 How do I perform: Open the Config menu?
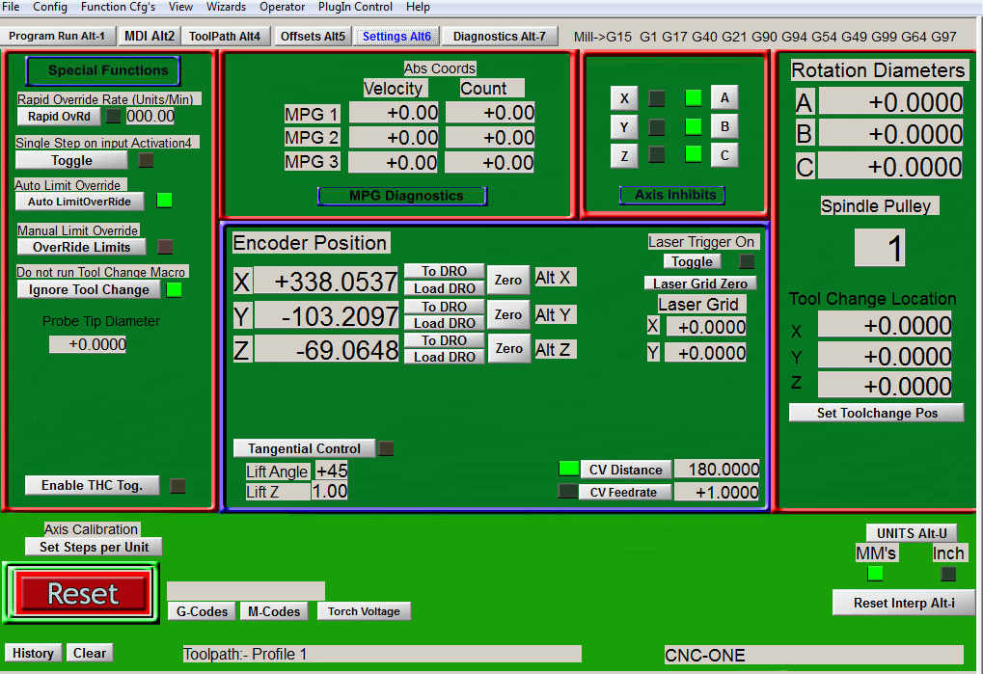pyautogui.click(x=50, y=7)
